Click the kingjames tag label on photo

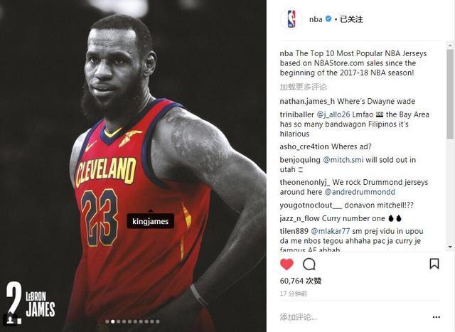[150, 221]
